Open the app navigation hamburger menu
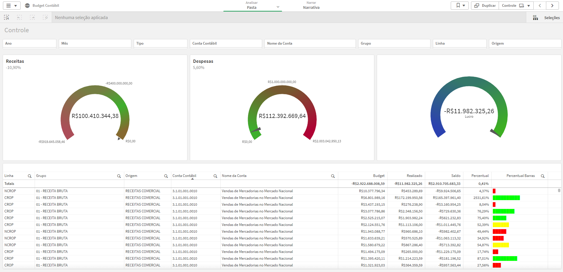563x272 pixels. (x=9, y=5)
